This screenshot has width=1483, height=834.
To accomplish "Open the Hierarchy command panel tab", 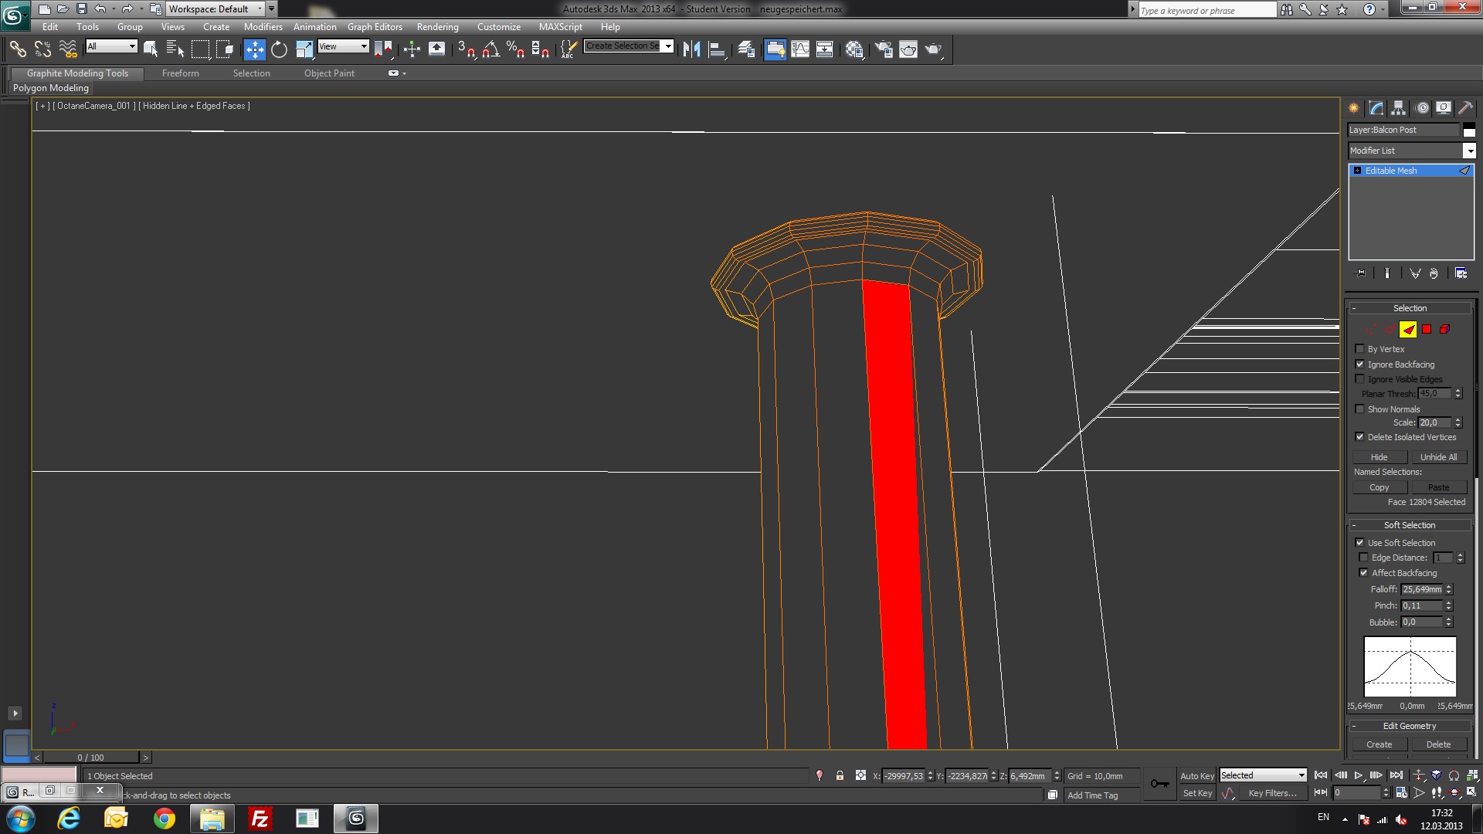I will [1399, 108].
